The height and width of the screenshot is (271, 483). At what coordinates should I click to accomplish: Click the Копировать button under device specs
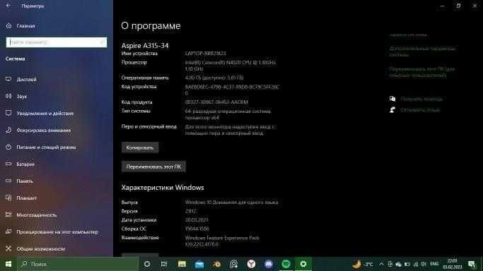(x=140, y=147)
